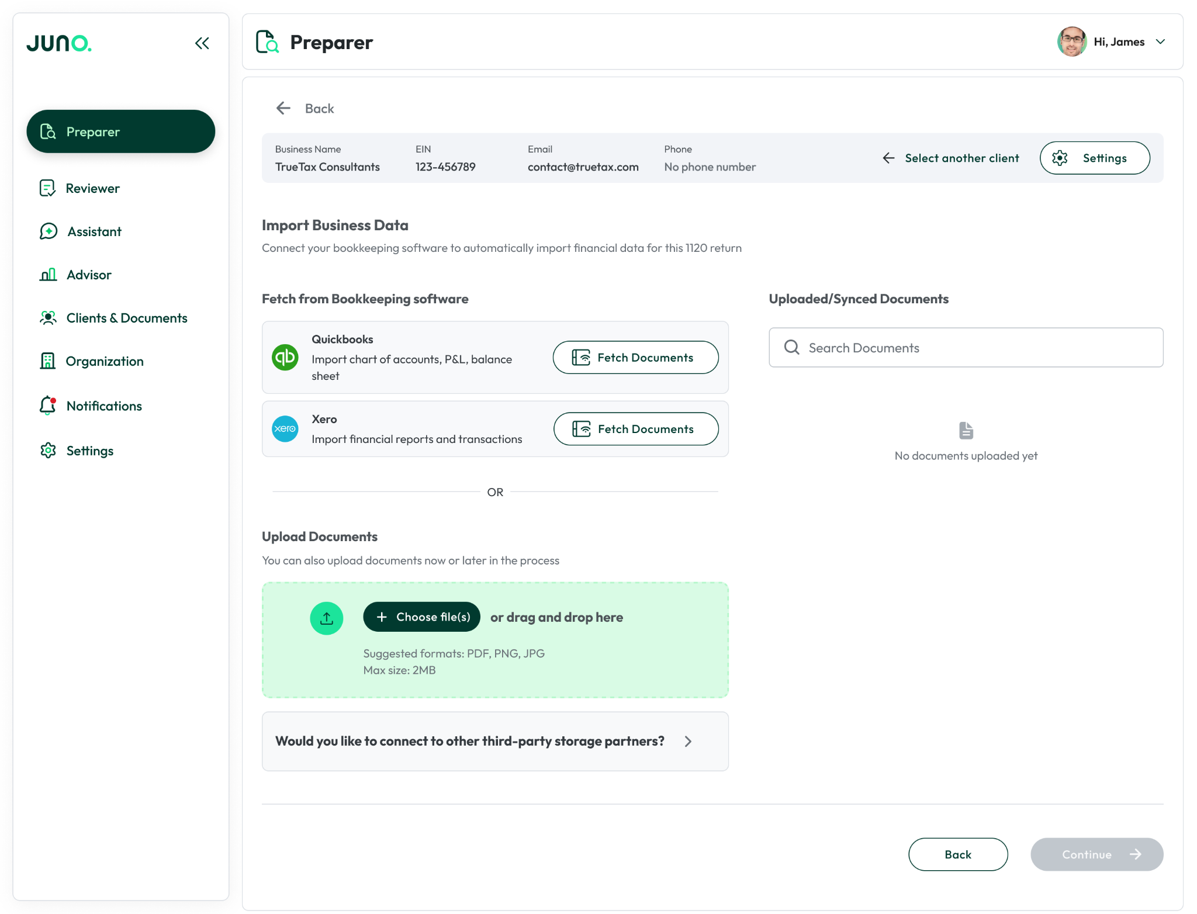Fetch Documents from Quickbooks
Image resolution: width=1197 pixels, height=914 pixels.
635,357
